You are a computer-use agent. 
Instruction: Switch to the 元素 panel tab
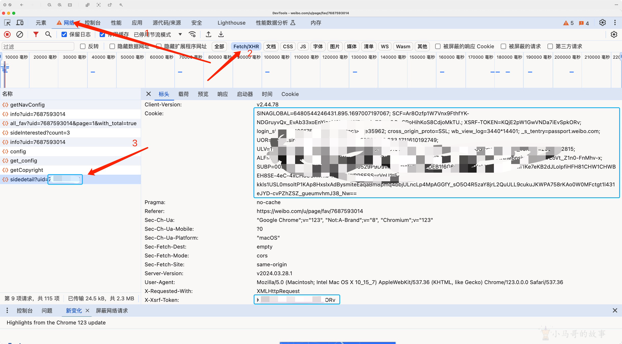41,23
